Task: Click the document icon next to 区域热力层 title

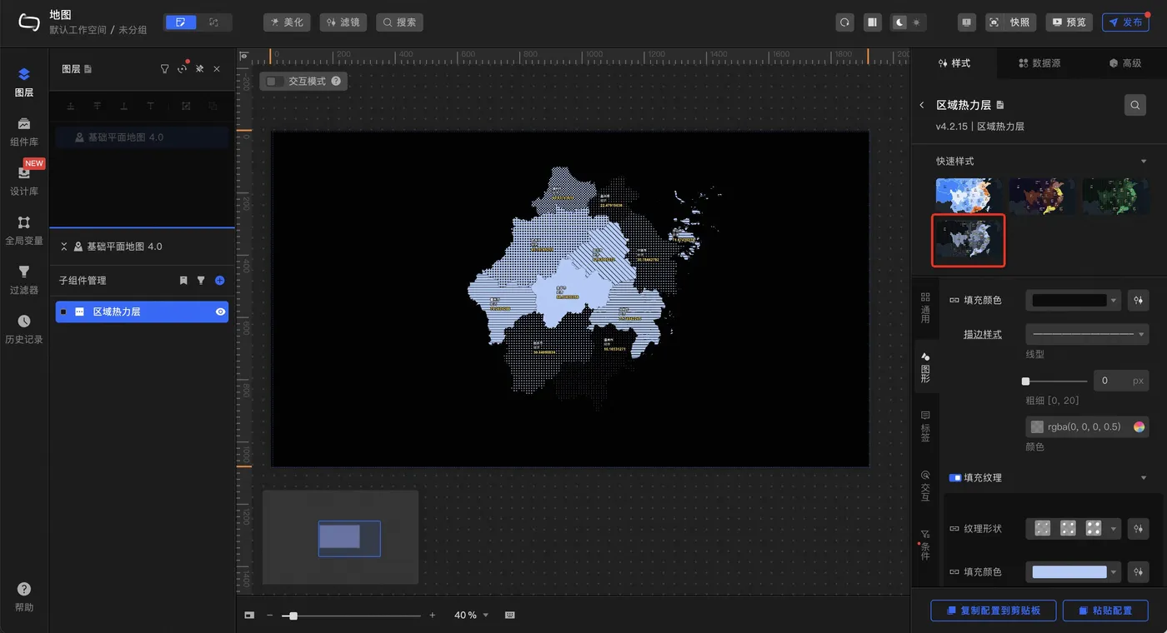Action: (1000, 105)
